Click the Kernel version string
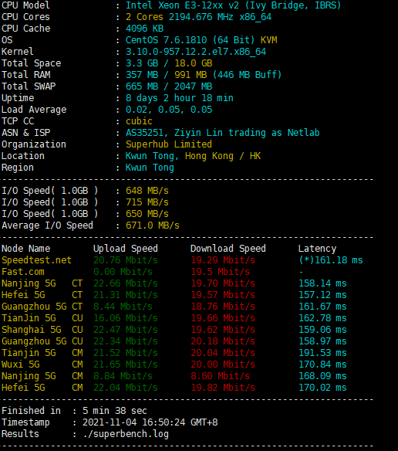398x451 pixels. coord(196,52)
